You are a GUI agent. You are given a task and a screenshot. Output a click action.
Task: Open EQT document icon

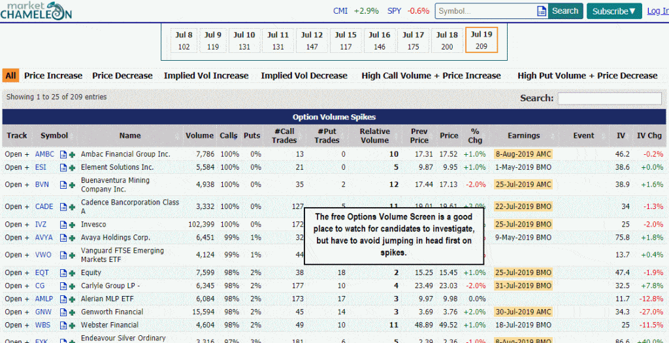(x=63, y=273)
